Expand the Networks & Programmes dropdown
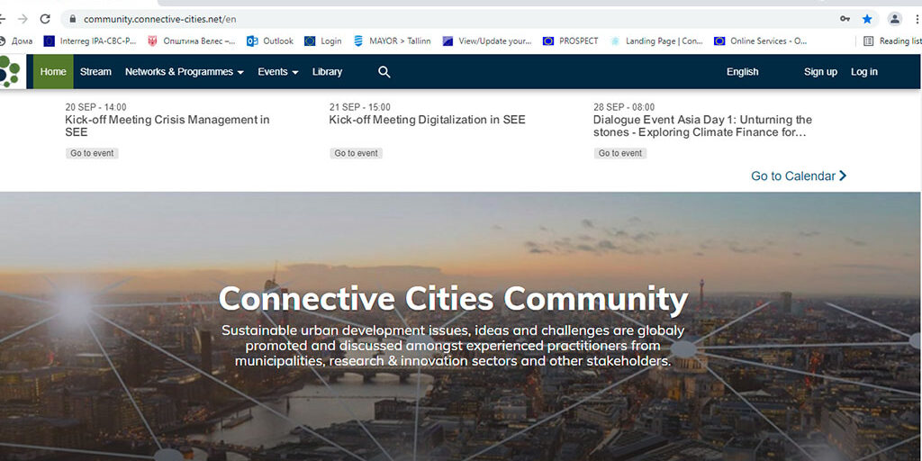 [x=185, y=72]
